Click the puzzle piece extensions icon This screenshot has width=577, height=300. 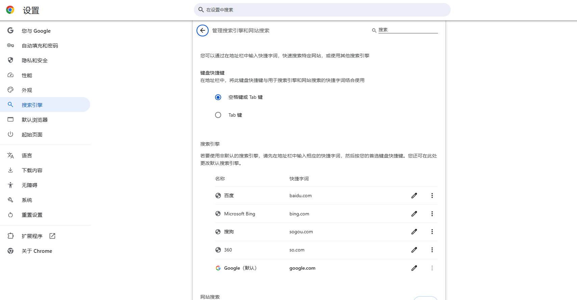point(10,236)
